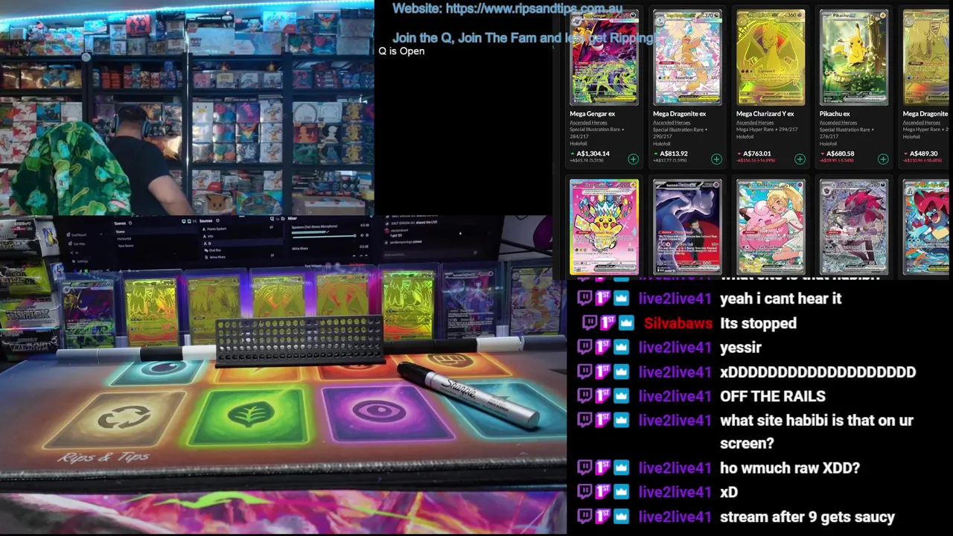Click price A$1,304.14
This screenshot has height=536, width=953.
tap(593, 153)
